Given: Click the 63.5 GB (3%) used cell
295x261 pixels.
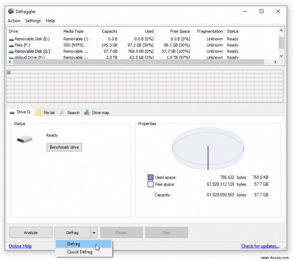Looking at the screenshot, I should pyautogui.click(x=142, y=58).
